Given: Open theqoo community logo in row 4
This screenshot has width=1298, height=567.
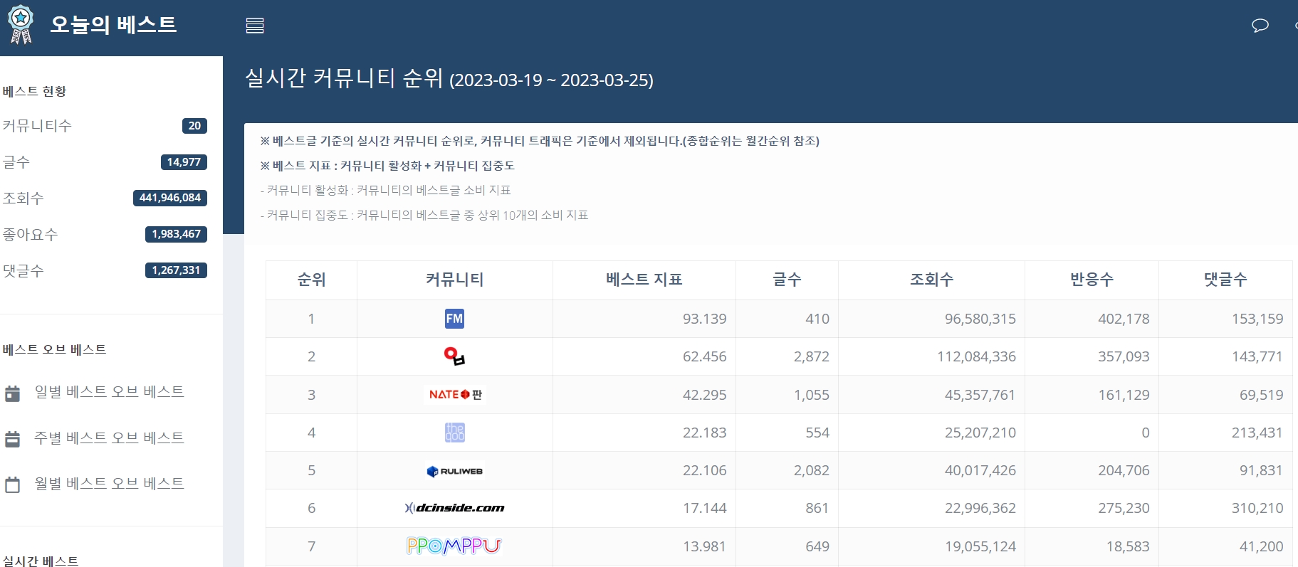Looking at the screenshot, I should click(x=454, y=432).
